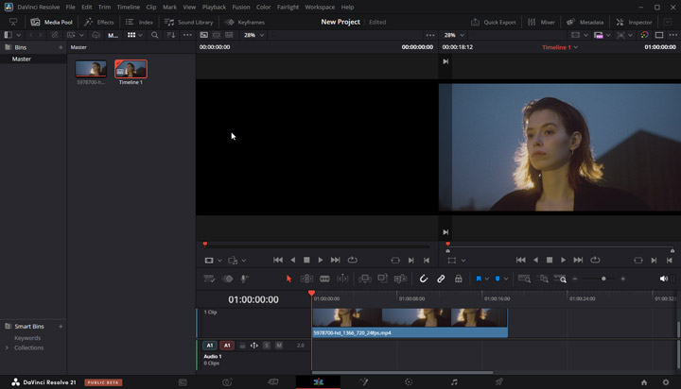Screen dimensions: 681x389
Task: Open the Fusion page icon
Action: pyautogui.click(x=364, y=382)
